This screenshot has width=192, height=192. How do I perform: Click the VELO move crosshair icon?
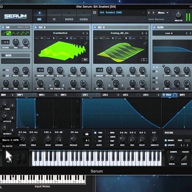164,95
